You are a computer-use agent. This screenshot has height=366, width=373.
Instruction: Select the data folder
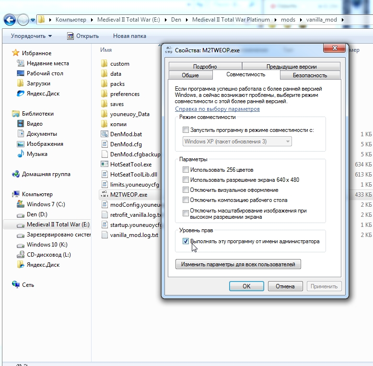pyautogui.click(x=111, y=74)
